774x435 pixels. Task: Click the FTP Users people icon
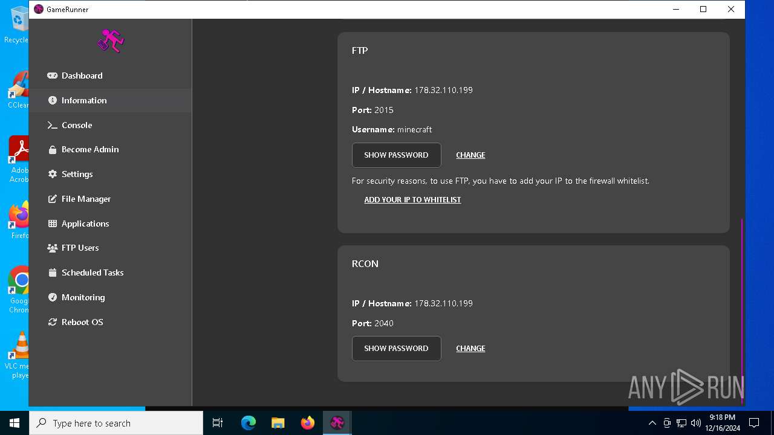pyautogui.click(x=53, y=248)
